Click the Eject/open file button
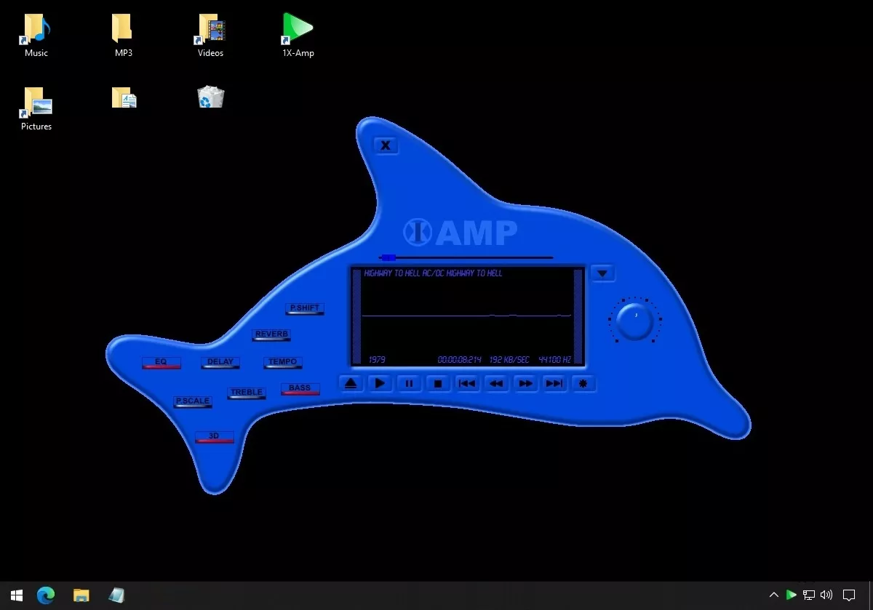The height and width of the screenshot is (610, 873). coord(351,384)
